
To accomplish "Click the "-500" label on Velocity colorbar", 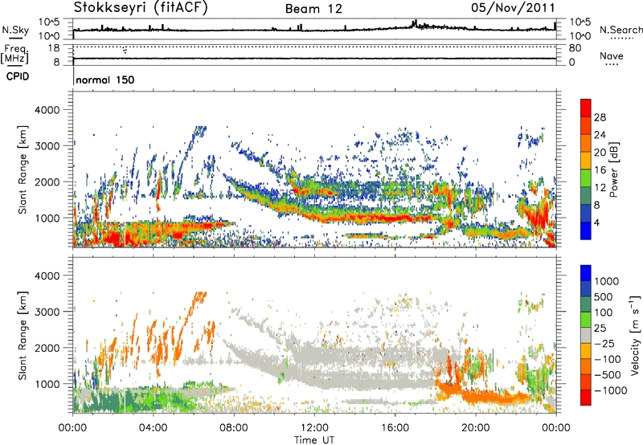I will (x=607, y=375).
